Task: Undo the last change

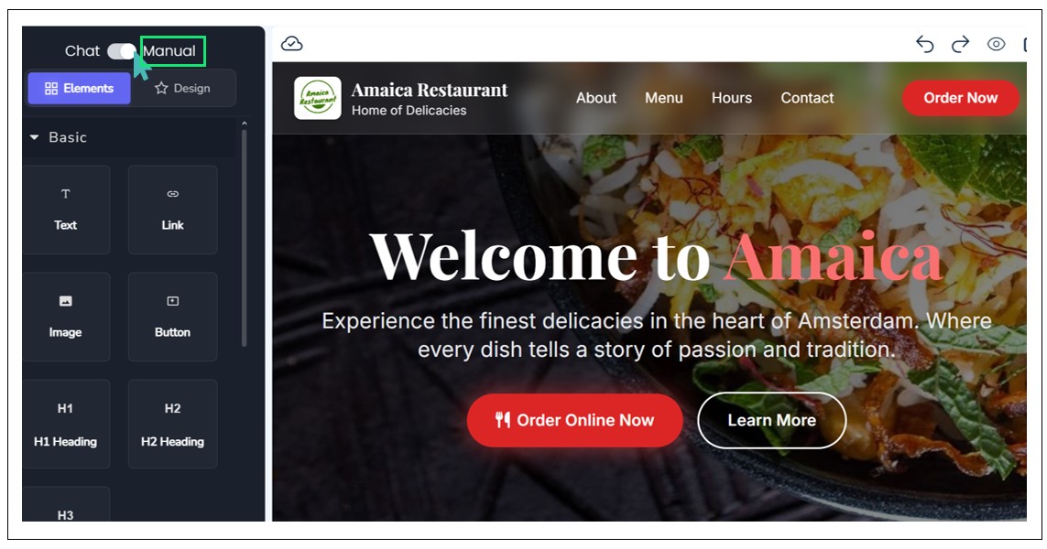Action: 925,44
